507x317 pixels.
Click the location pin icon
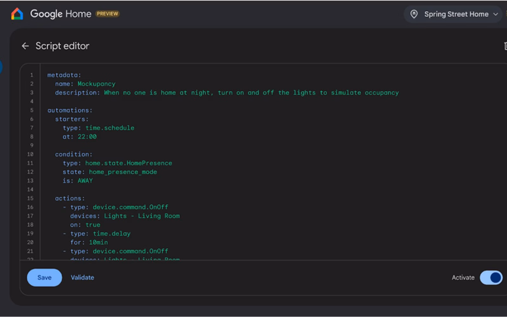pyautogui.click(x=414, y=14)
